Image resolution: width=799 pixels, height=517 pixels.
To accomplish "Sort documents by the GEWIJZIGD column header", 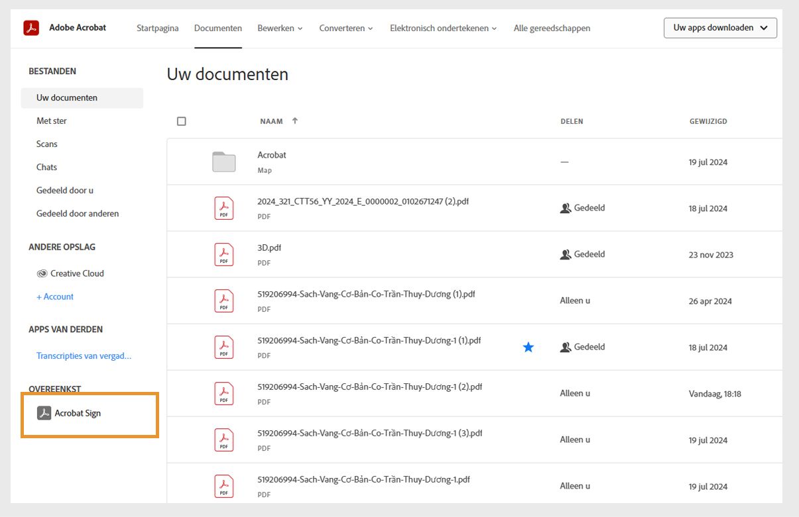I will click(708, 122).
